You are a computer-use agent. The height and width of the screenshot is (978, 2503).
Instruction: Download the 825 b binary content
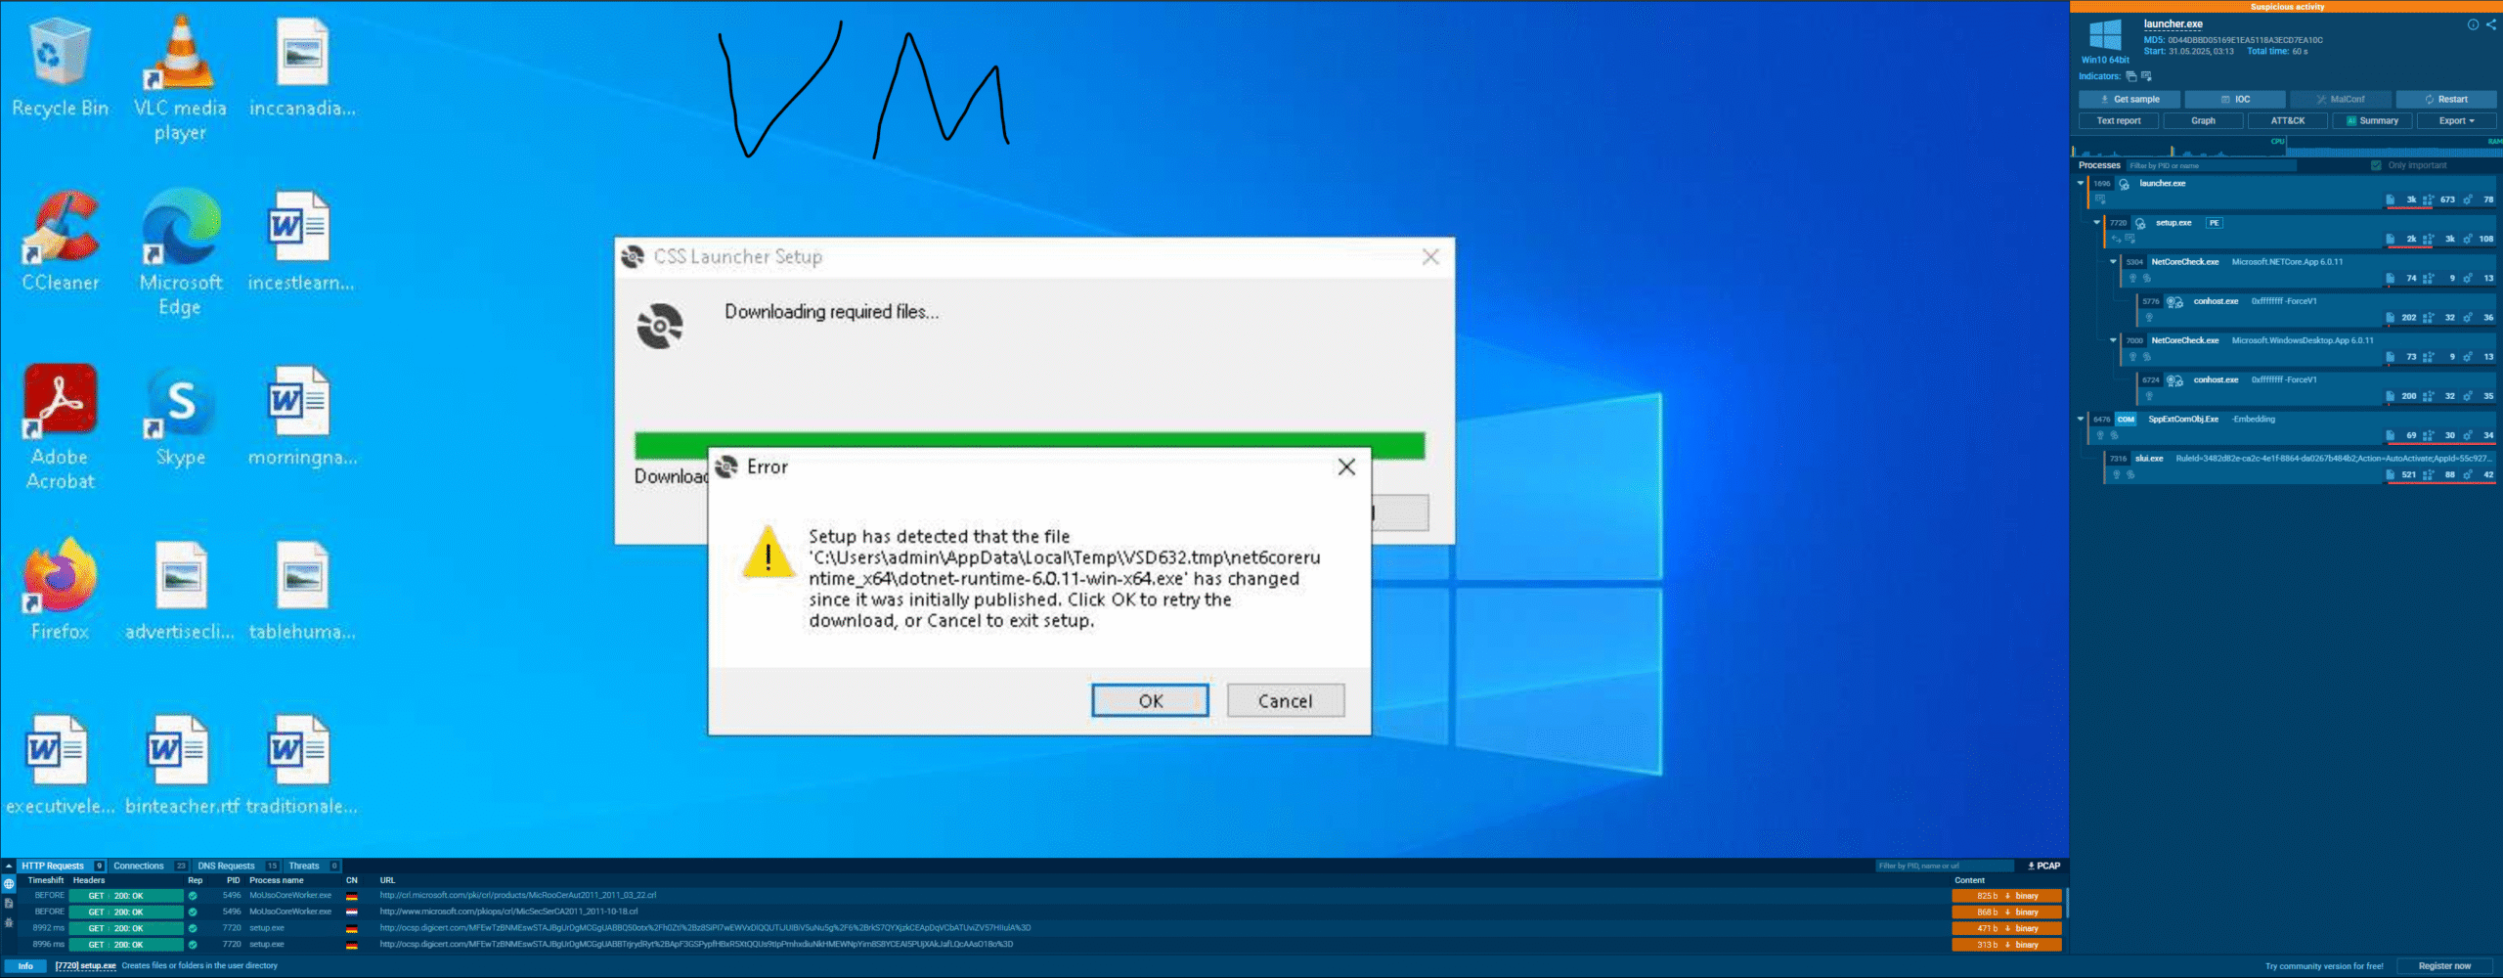tap(2006, 896)
